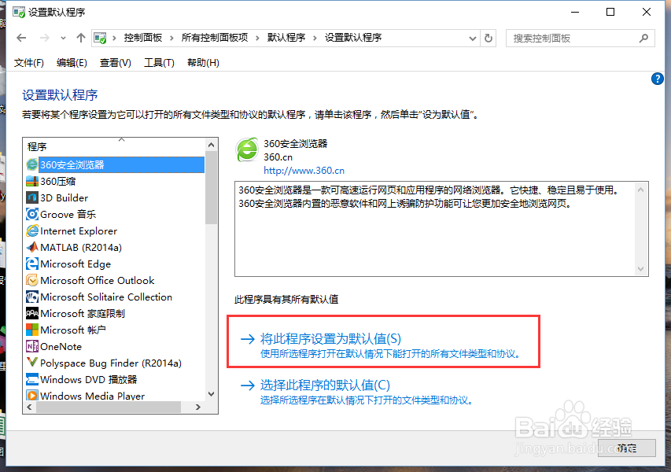This screenshot has height=472, width=671.
Task: Click the window title bar icon
Action: (19, 12)
